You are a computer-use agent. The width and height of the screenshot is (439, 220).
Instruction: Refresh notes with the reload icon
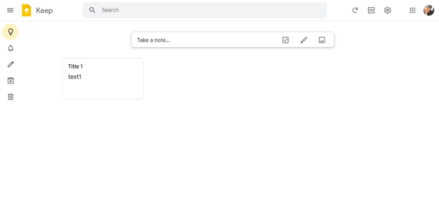[355, 10]
